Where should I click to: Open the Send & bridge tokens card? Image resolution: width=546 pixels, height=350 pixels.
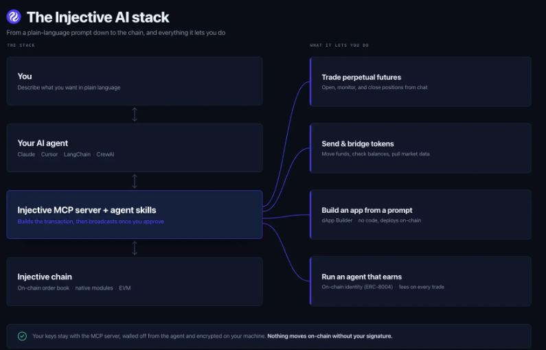(420, 148)
